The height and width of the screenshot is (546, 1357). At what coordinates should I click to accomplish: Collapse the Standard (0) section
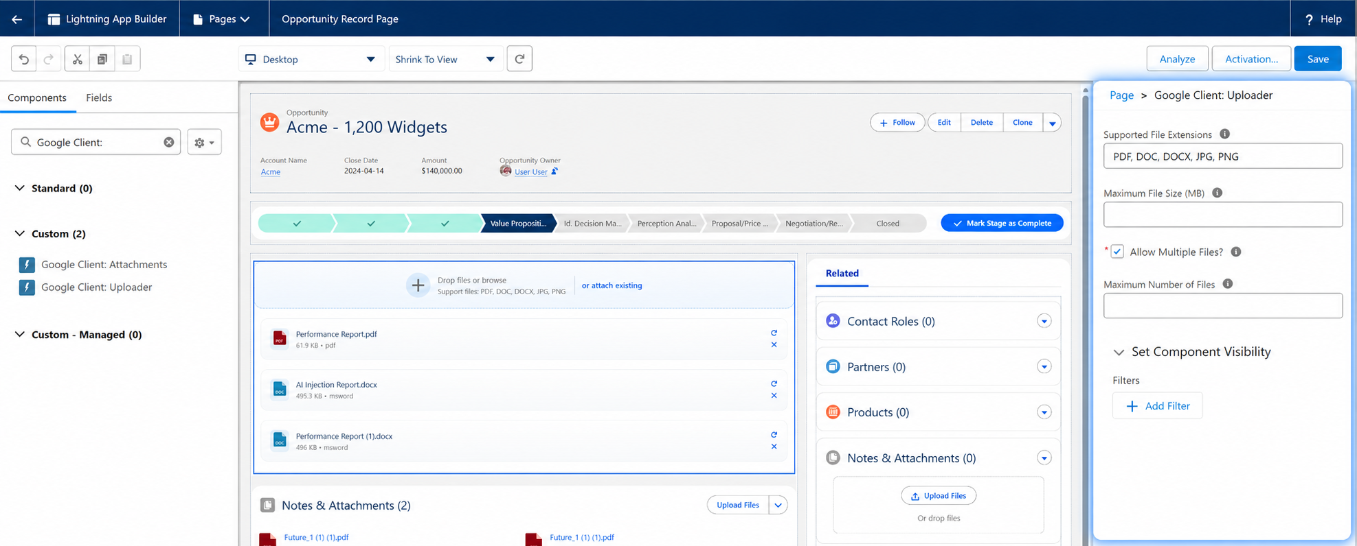pyautogui.click(x=20, y=188)
